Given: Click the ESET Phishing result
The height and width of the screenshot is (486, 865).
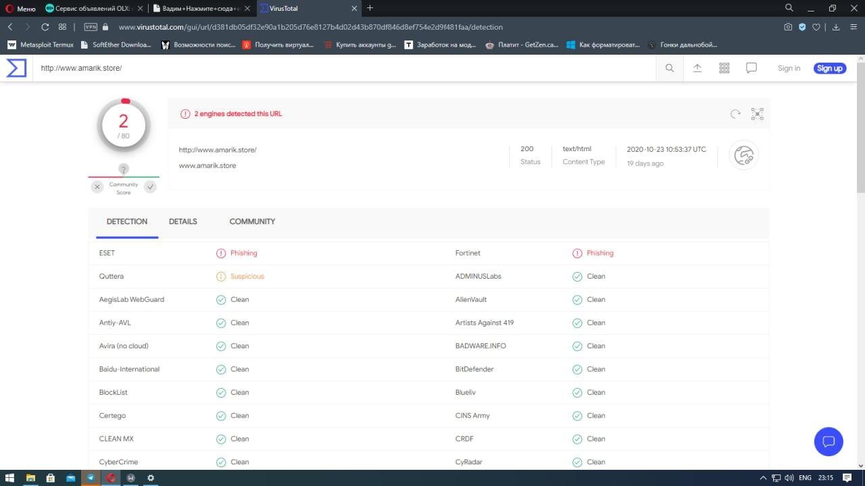Looking at the screenshot, I should (237, 253).
